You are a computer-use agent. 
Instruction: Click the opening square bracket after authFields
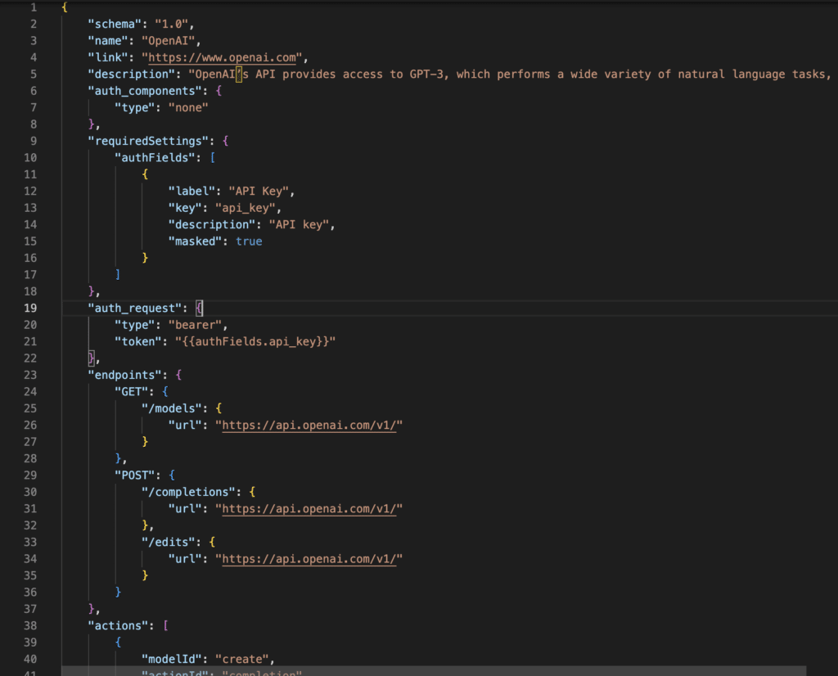(x=212, y=158)
